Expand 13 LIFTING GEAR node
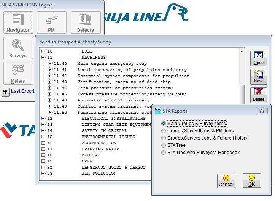Viewport: 275px width, 201px height. click(43, 124)
